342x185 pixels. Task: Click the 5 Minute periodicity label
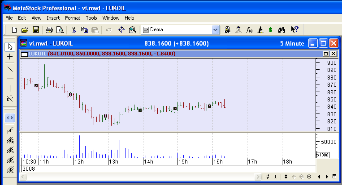[x=292, y=43]
